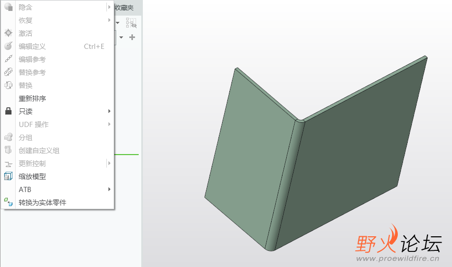Click the 激活 activate icon
The image size is (452, 267).
tap(8, 33)
